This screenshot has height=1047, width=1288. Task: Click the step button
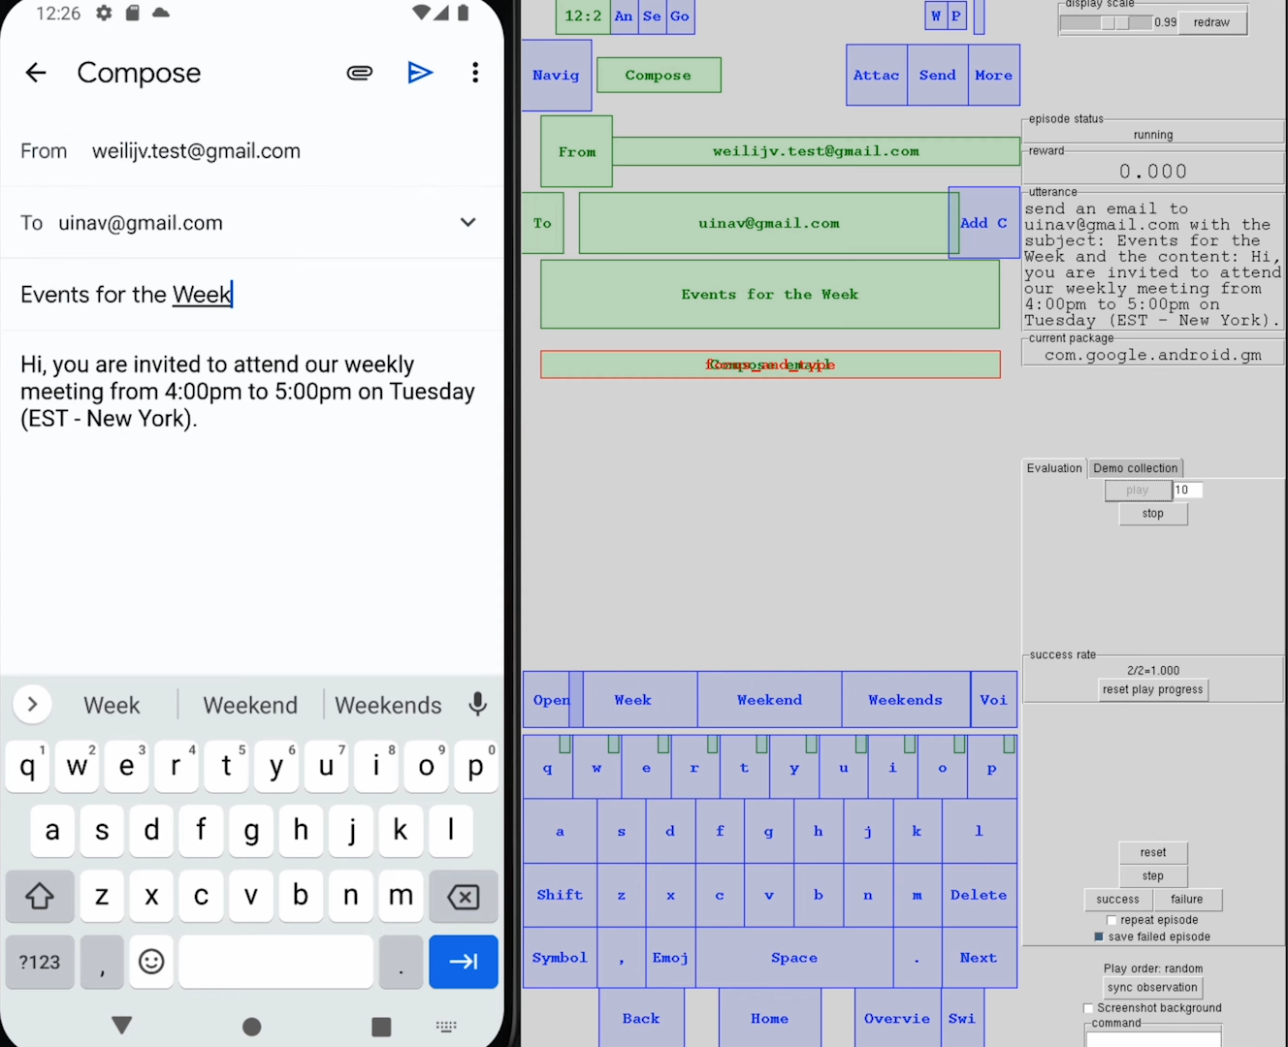coord(1153,876)
